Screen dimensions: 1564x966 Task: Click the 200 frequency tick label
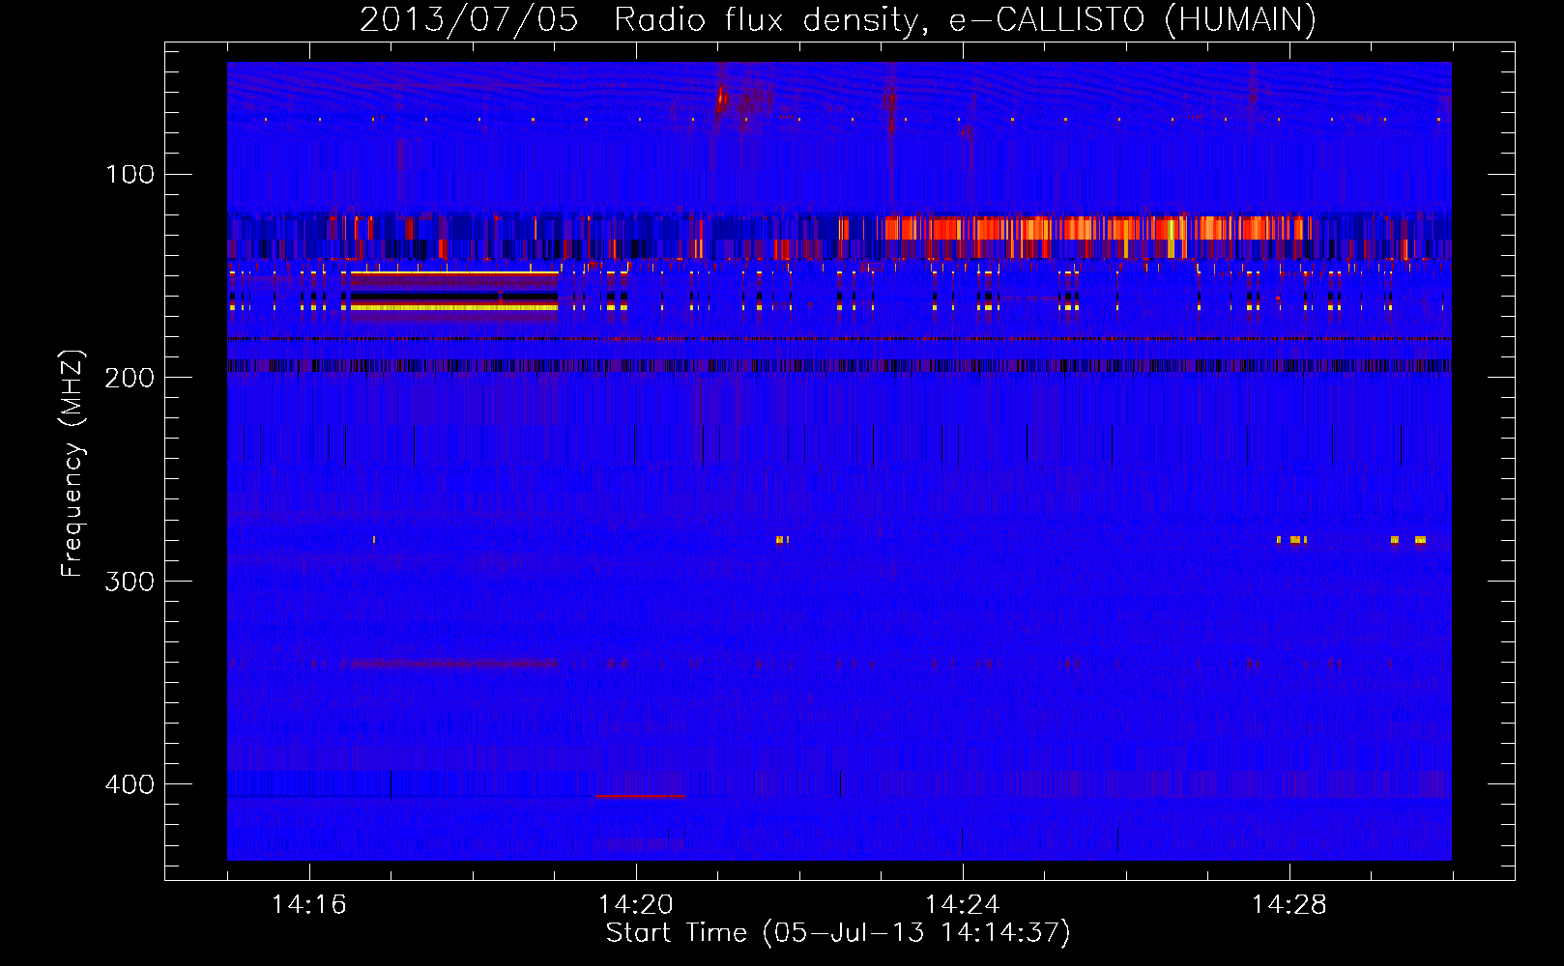coord(130,378)
